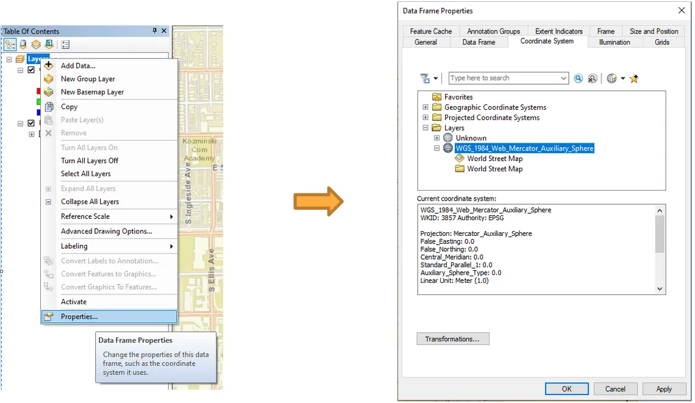
Task: Click List By Visibility icon
Action: point(36,45)
